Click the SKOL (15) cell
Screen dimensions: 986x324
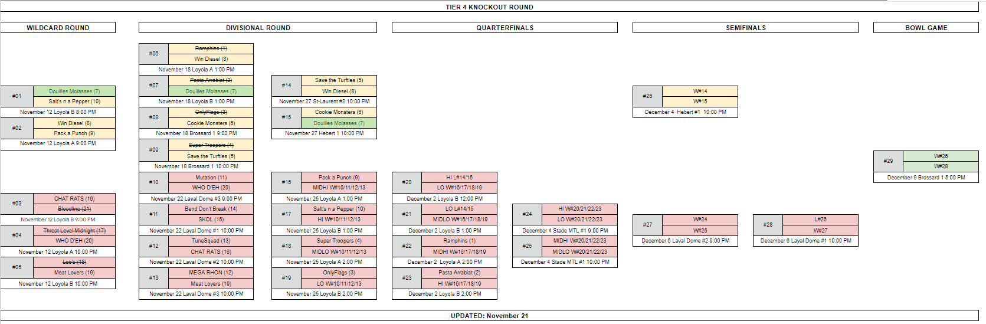[211, 220]
